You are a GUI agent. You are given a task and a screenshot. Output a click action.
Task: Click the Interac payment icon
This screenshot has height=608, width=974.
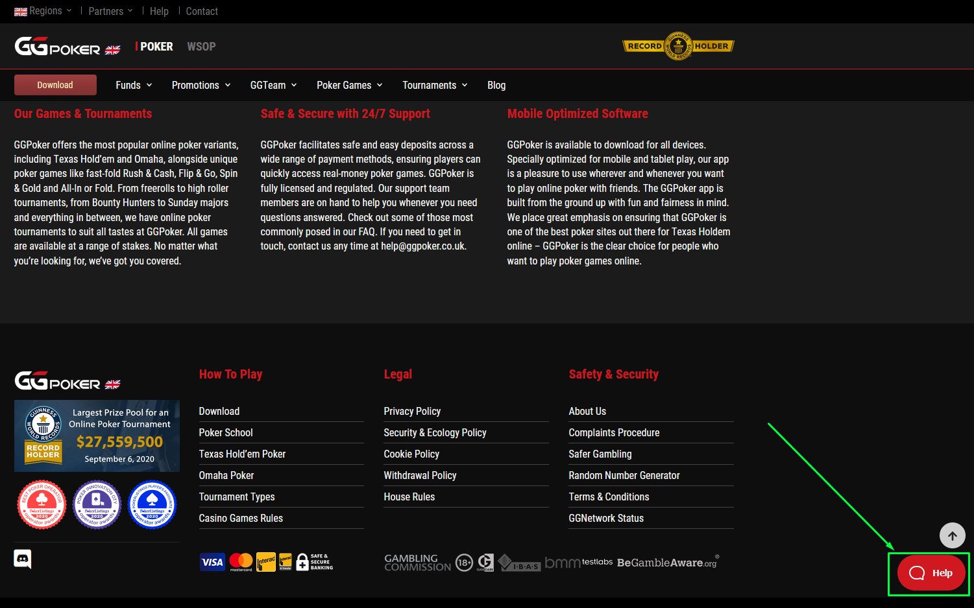[266, 562]
